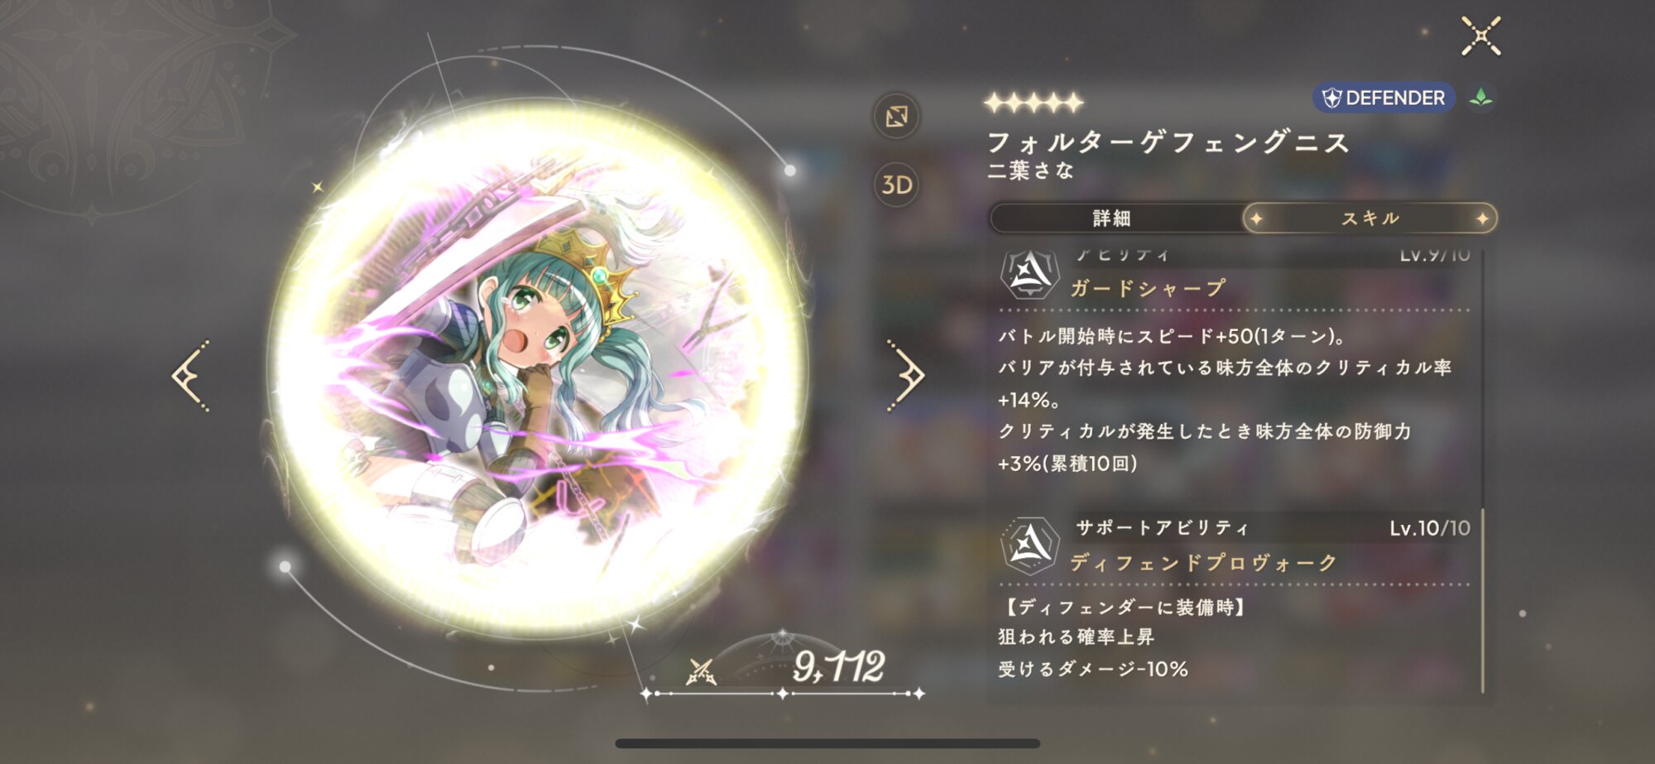Tap the ディフェンドプロヴォーク support ability icon
This screenshot has width=1655, height=764.
point(1029,545)
